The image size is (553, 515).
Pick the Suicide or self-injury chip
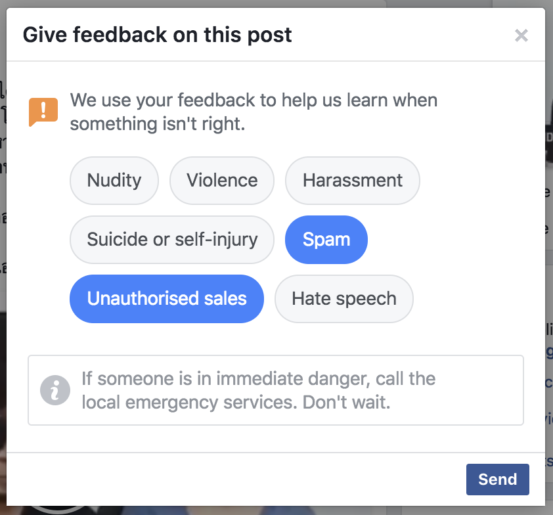coord(172,239)
